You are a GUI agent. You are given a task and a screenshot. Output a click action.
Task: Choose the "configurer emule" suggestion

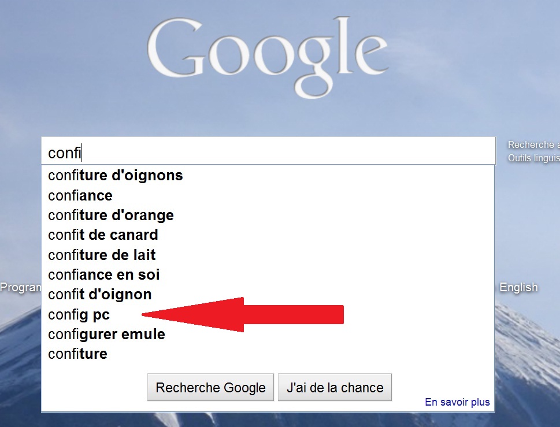106,334
